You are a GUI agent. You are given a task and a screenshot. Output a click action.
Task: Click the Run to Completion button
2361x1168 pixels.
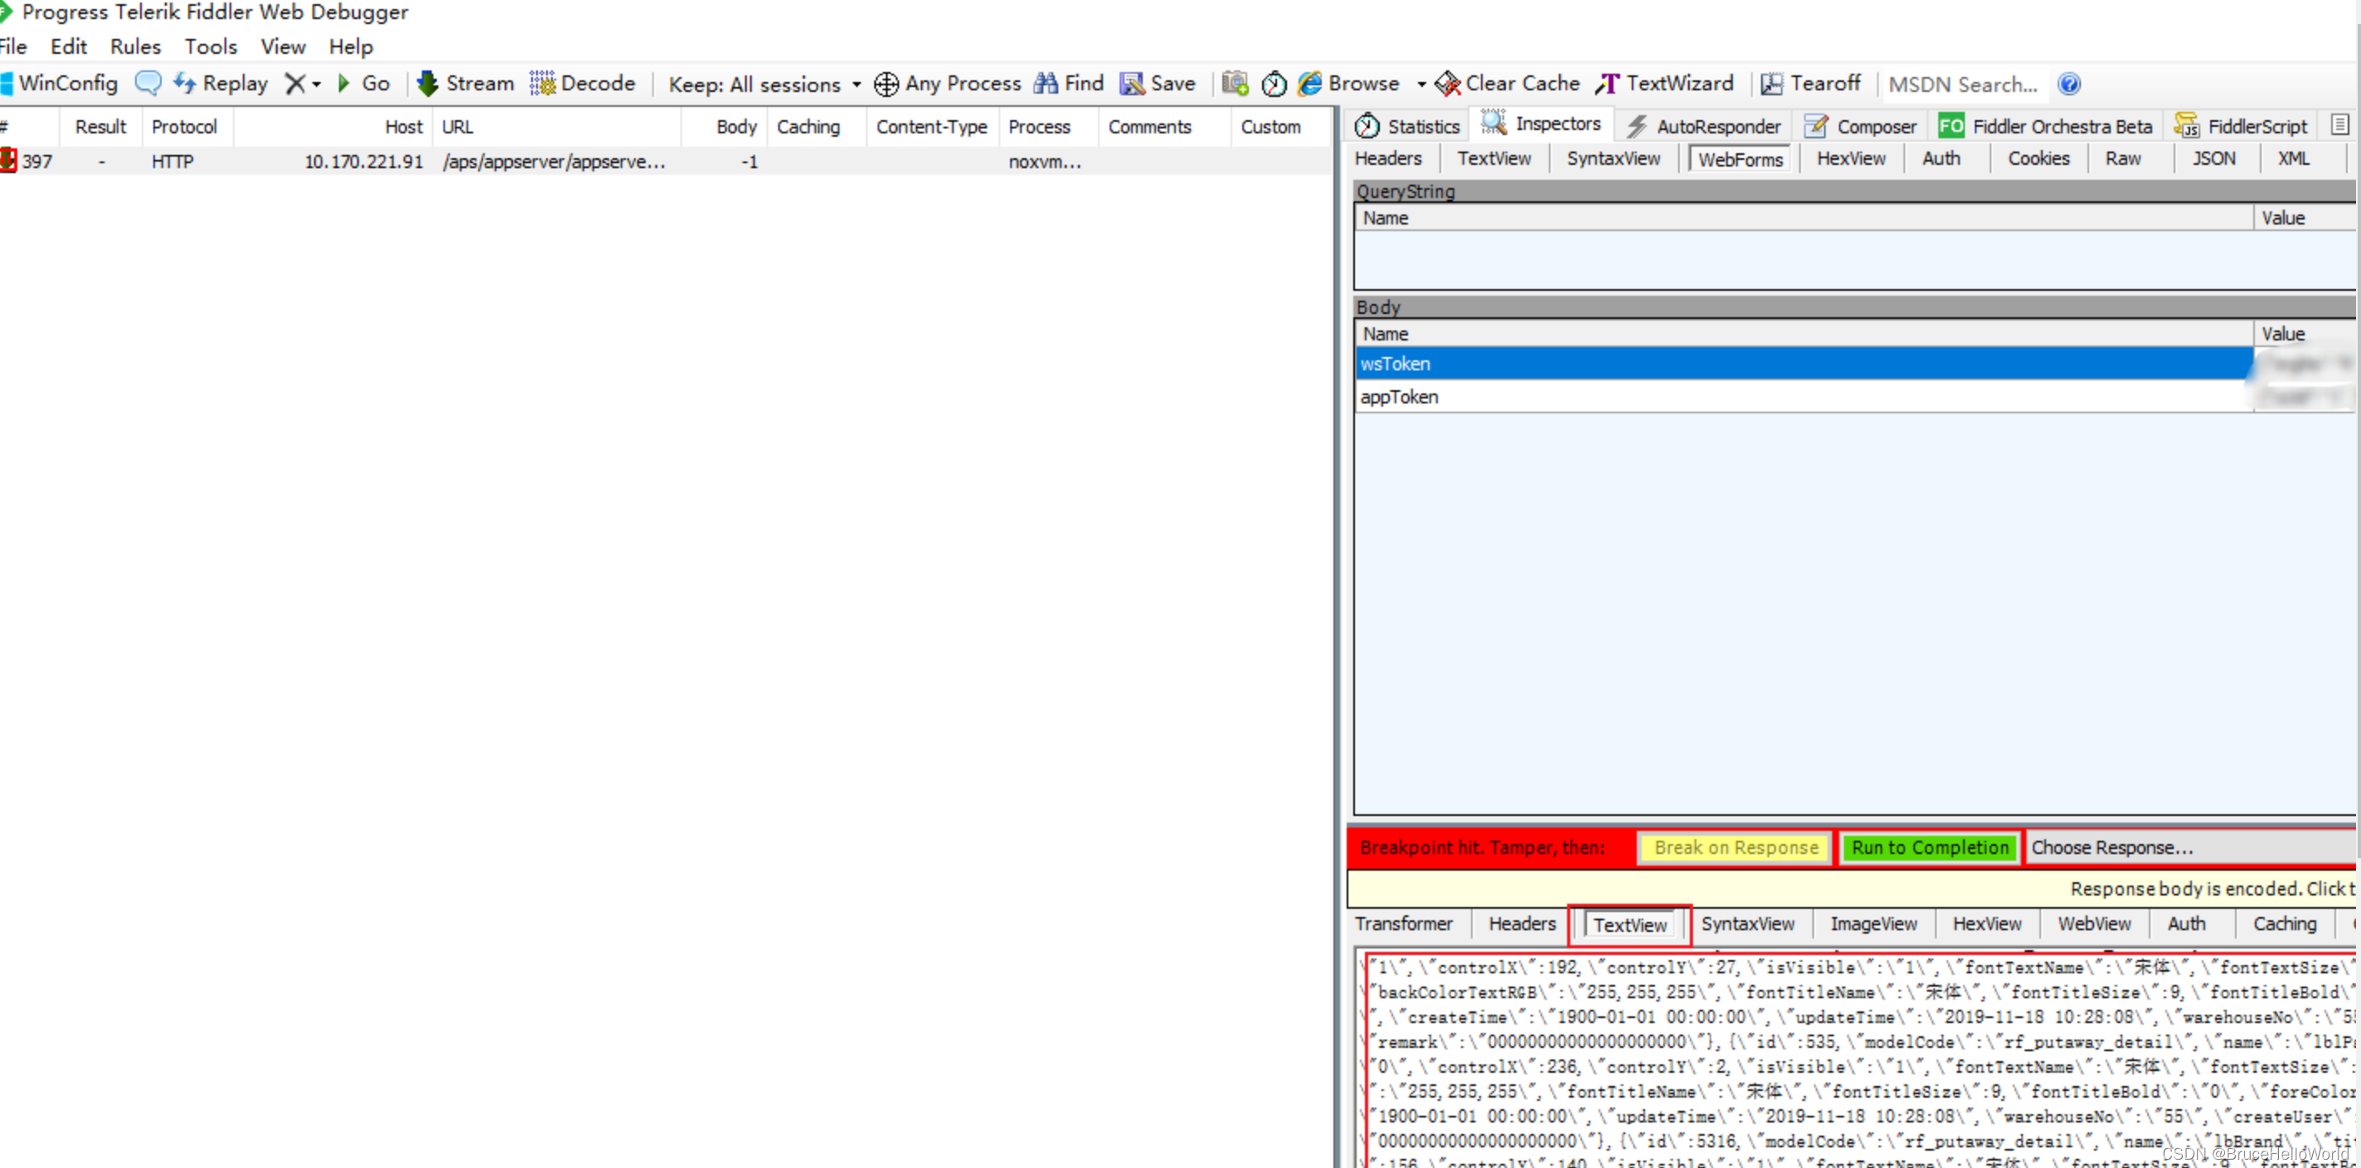[x=1929, y=847]
